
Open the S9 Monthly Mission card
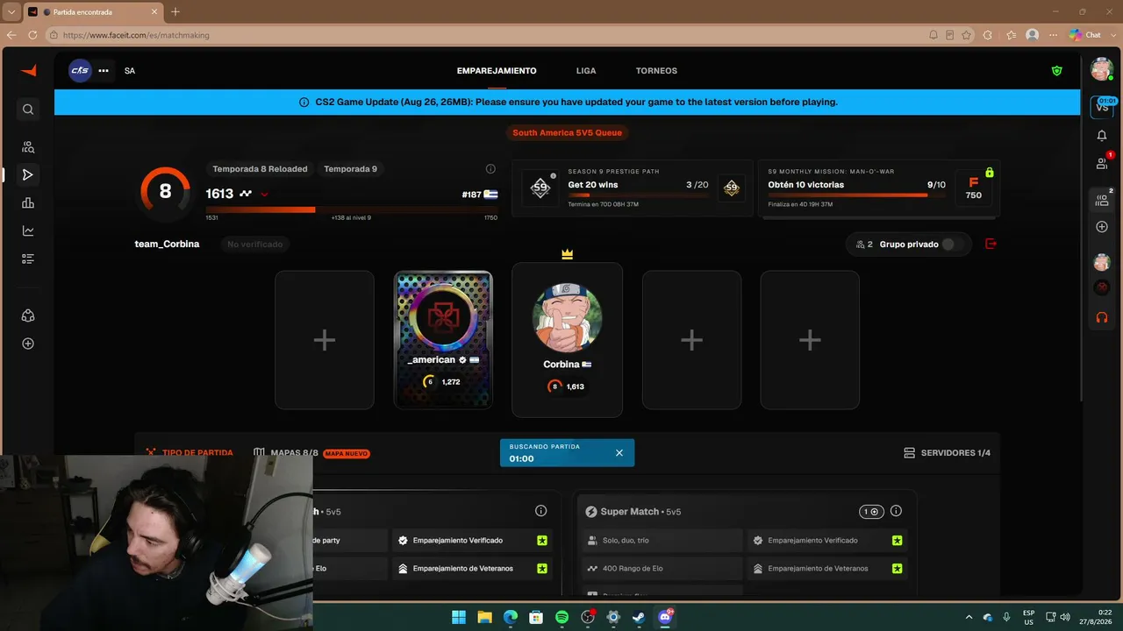878,188
